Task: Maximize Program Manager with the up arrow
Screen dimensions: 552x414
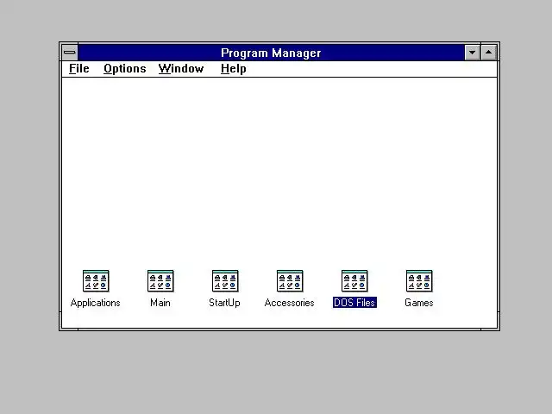Action: (x=489, y=53)
